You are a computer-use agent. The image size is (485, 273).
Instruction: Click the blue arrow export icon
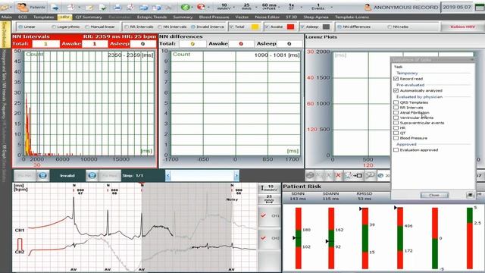click(x=55, y=7)
